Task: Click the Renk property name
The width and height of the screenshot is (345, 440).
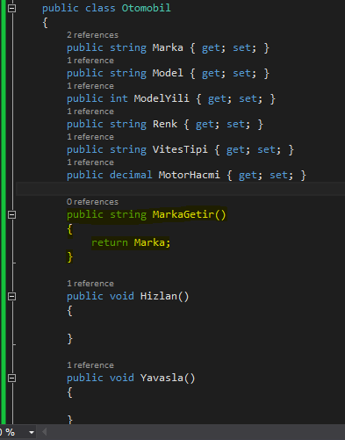Action: tap(165, 124)
